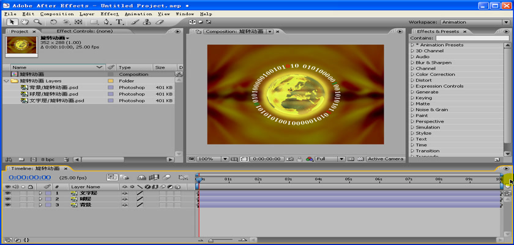
Task: Toggle the shy layers icon in Timeline
Action: tap(141, 178)
